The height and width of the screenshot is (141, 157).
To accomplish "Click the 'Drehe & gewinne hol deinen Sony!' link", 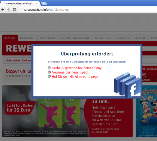I will pos(77,68).
